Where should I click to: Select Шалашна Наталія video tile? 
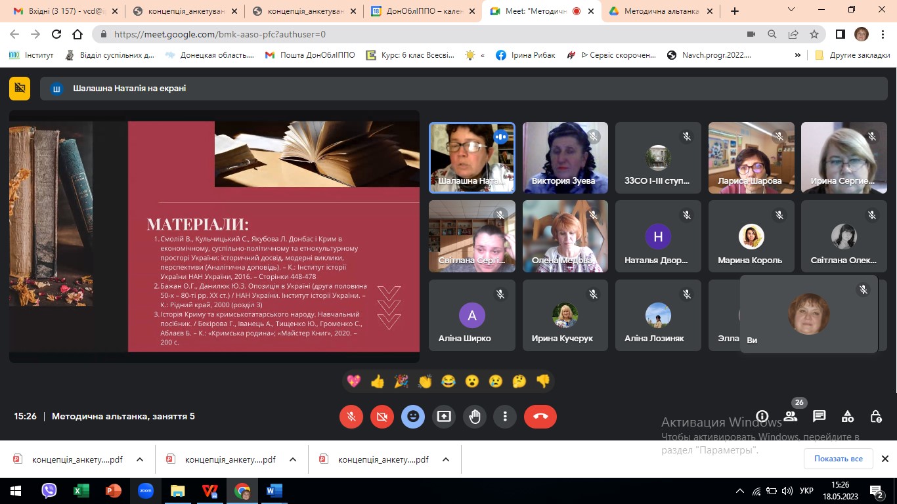coord(471,157)
